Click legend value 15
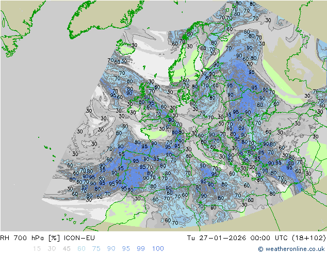Screen dimensions: 327x253 point(37,249)
